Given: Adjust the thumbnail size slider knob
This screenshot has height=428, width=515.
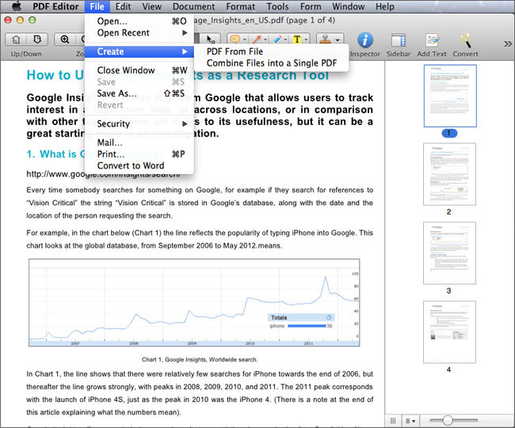Looking at the screenshot, I should point(448,420).
